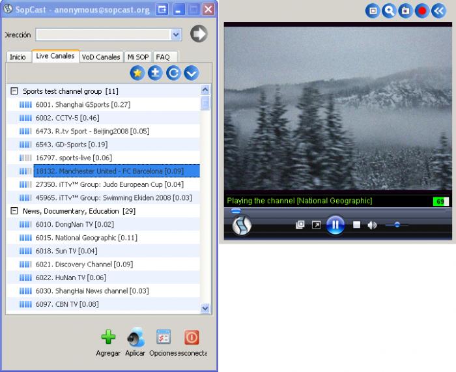This screenshot has width=456, height=372.
Task: Click the blue down-chevron icon above channel list
Action: point(192,73)
